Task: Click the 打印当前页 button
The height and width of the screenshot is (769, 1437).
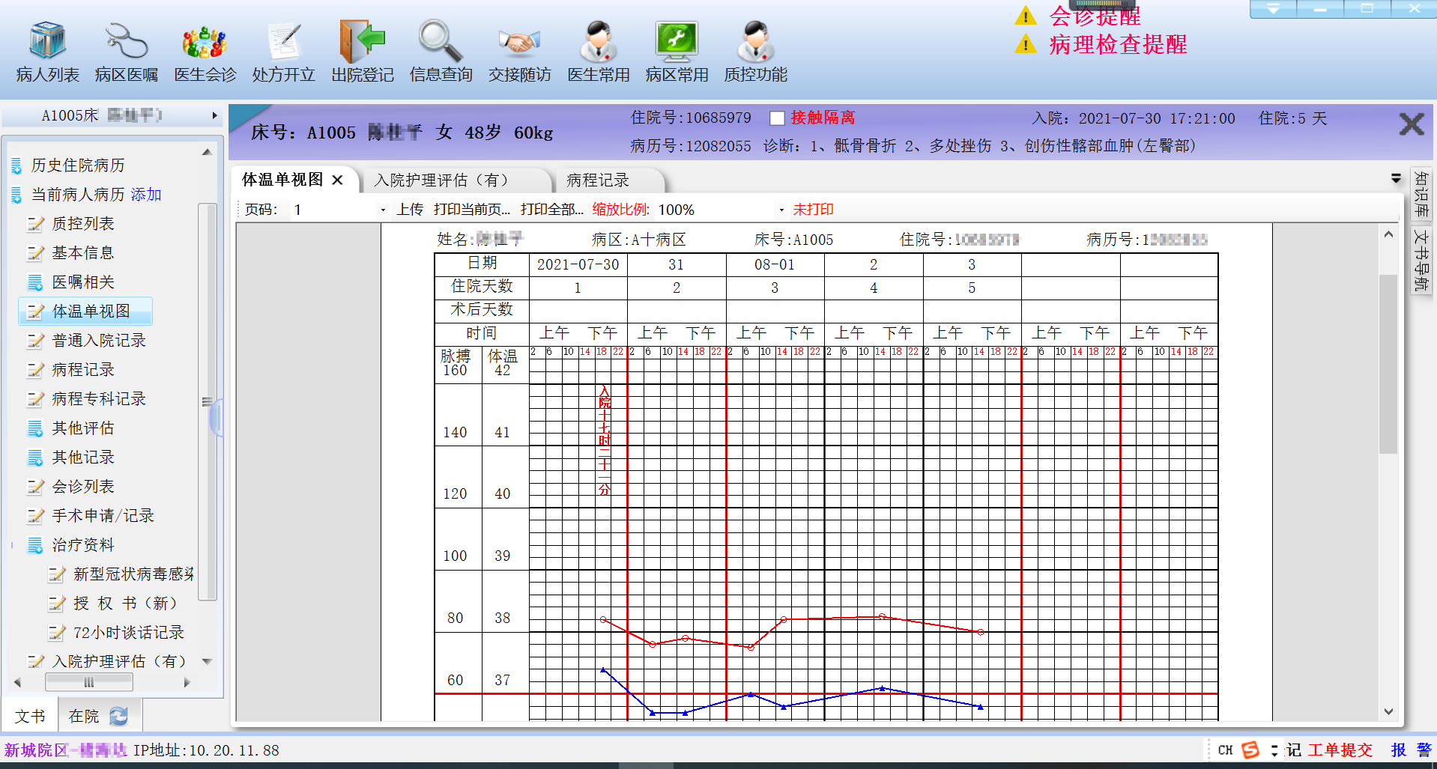Action: pyautogui.click(x=471, y=210)
